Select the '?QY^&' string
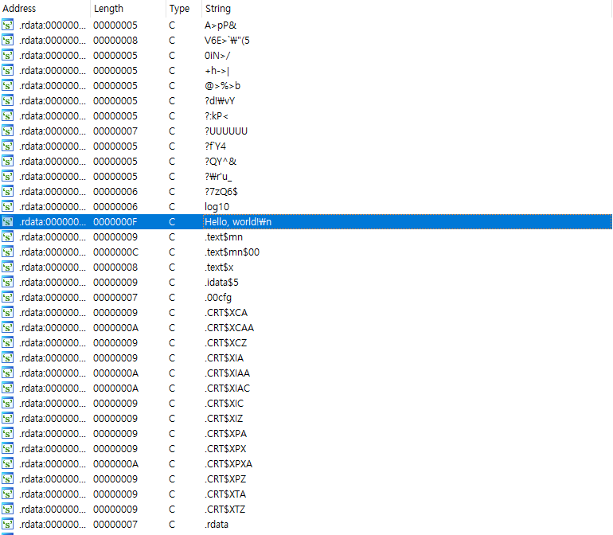The image size is (613, 535). point(221,161)
